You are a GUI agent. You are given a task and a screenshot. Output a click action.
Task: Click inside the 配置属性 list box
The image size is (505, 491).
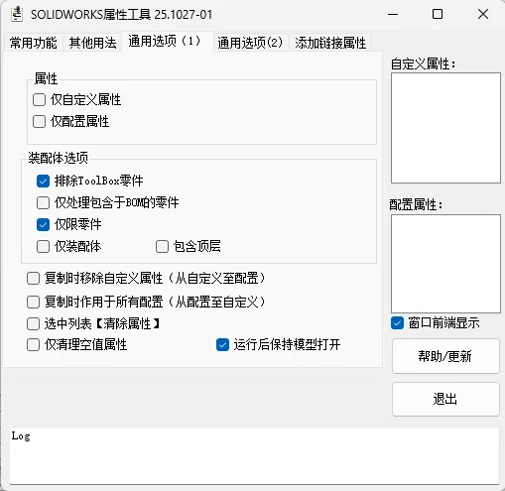click(445, 264)
